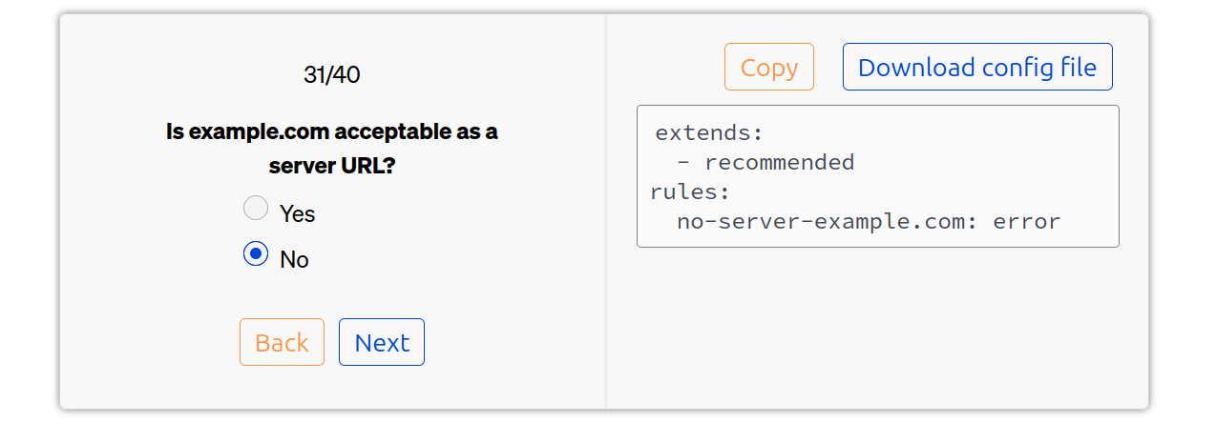
Task: Click the "error" severity value
Action: coord(1026,221)
